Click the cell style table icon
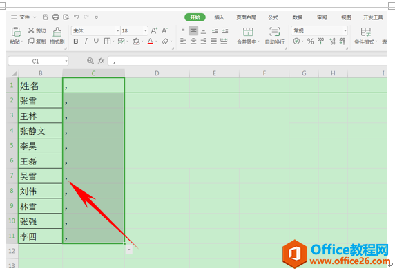Screen dimensions: 395x273 pos(121,41)
